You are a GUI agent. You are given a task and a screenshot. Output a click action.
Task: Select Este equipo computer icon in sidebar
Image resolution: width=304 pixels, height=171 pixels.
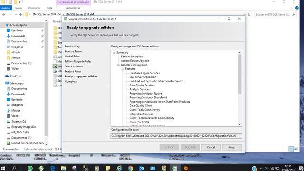[x=7, y=83]
